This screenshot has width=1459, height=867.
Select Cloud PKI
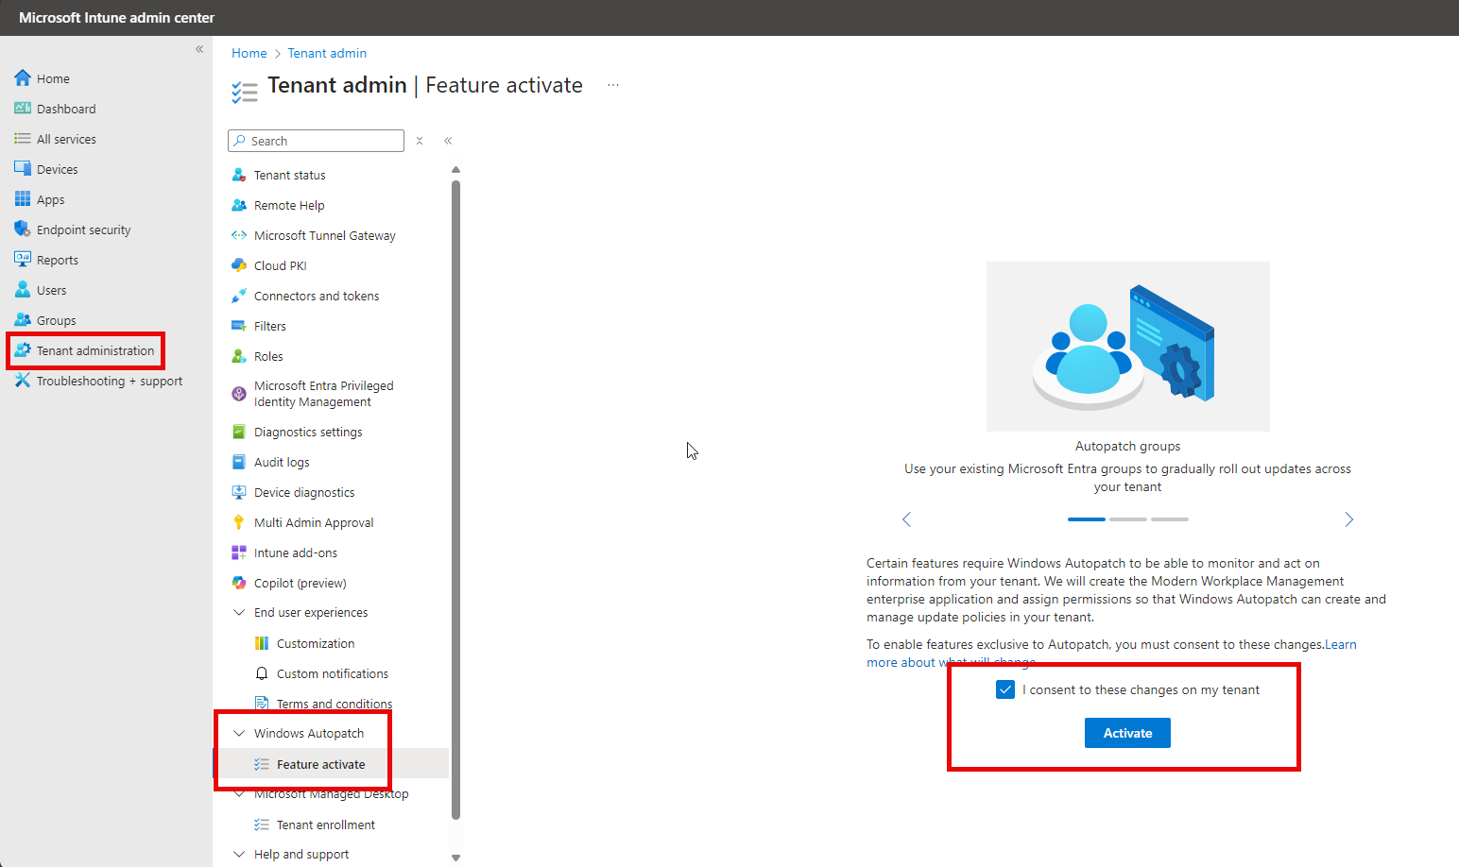280,265
